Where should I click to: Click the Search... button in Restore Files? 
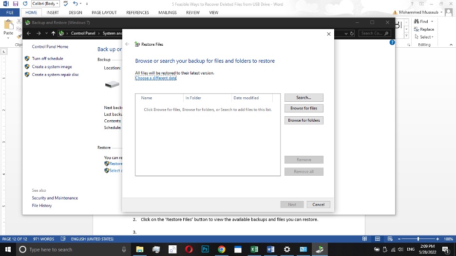click(x=304, y=98)
